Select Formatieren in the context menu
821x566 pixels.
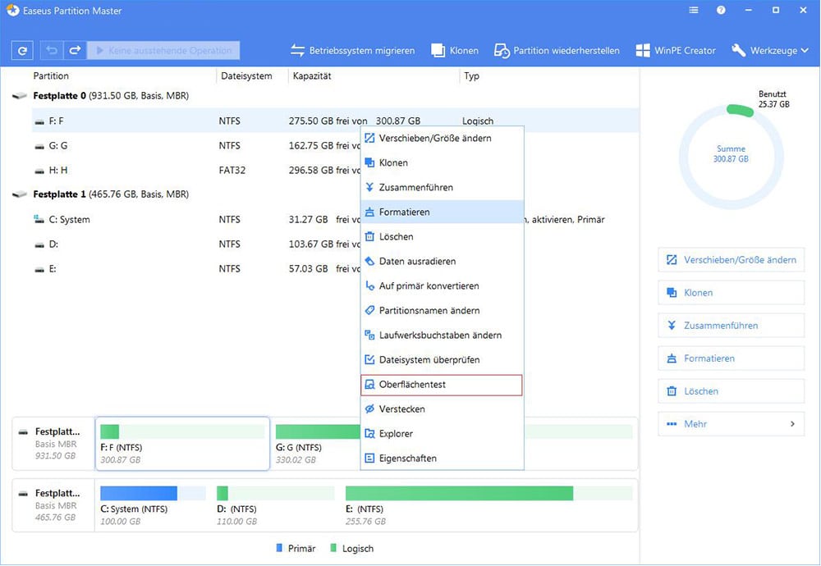pos(442,212)
